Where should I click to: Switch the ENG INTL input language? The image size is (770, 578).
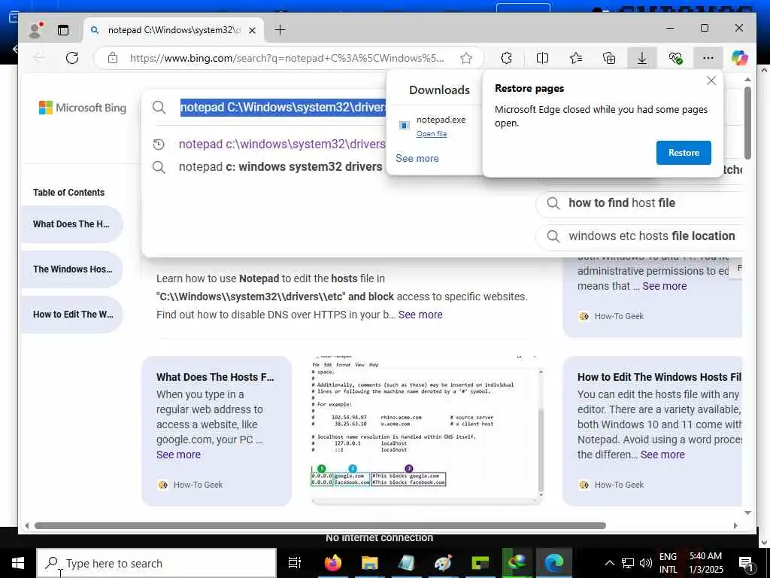coord(668,563)
